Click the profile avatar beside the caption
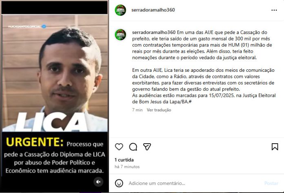This screenshot has height=193, width=284. click(x=120, y=35)
